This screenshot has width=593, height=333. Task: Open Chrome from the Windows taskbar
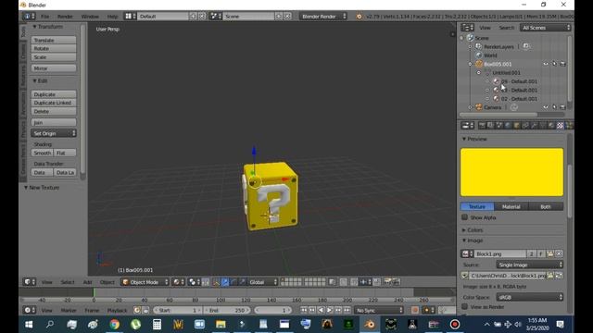pos(114,325)
